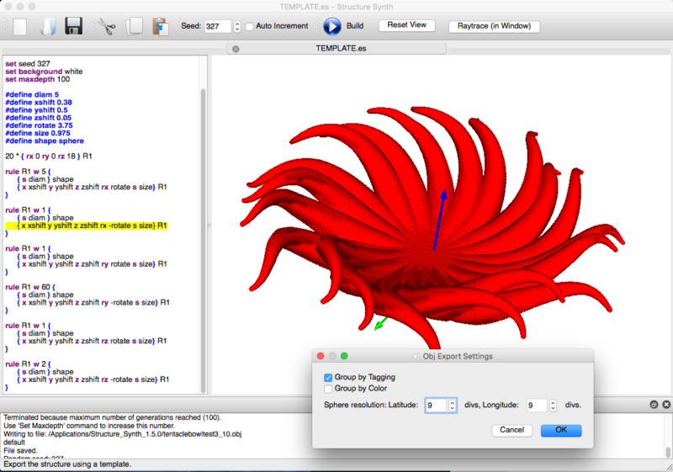
Task: Click the highlighted rx -rotate code line
Action: 87,225
